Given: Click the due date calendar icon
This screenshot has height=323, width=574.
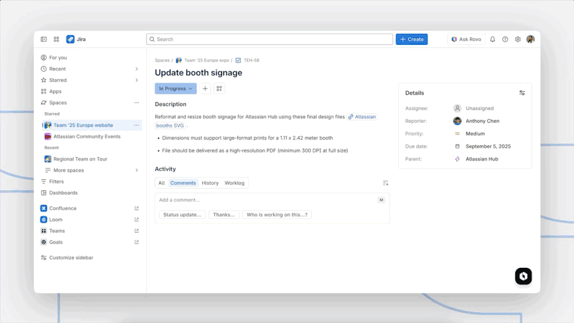Looking at the screenshot, I should tap(457, 147).
